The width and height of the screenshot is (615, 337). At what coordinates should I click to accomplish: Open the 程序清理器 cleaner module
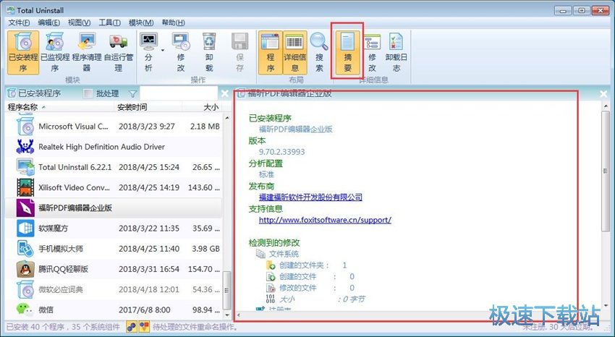coord(87,53)
